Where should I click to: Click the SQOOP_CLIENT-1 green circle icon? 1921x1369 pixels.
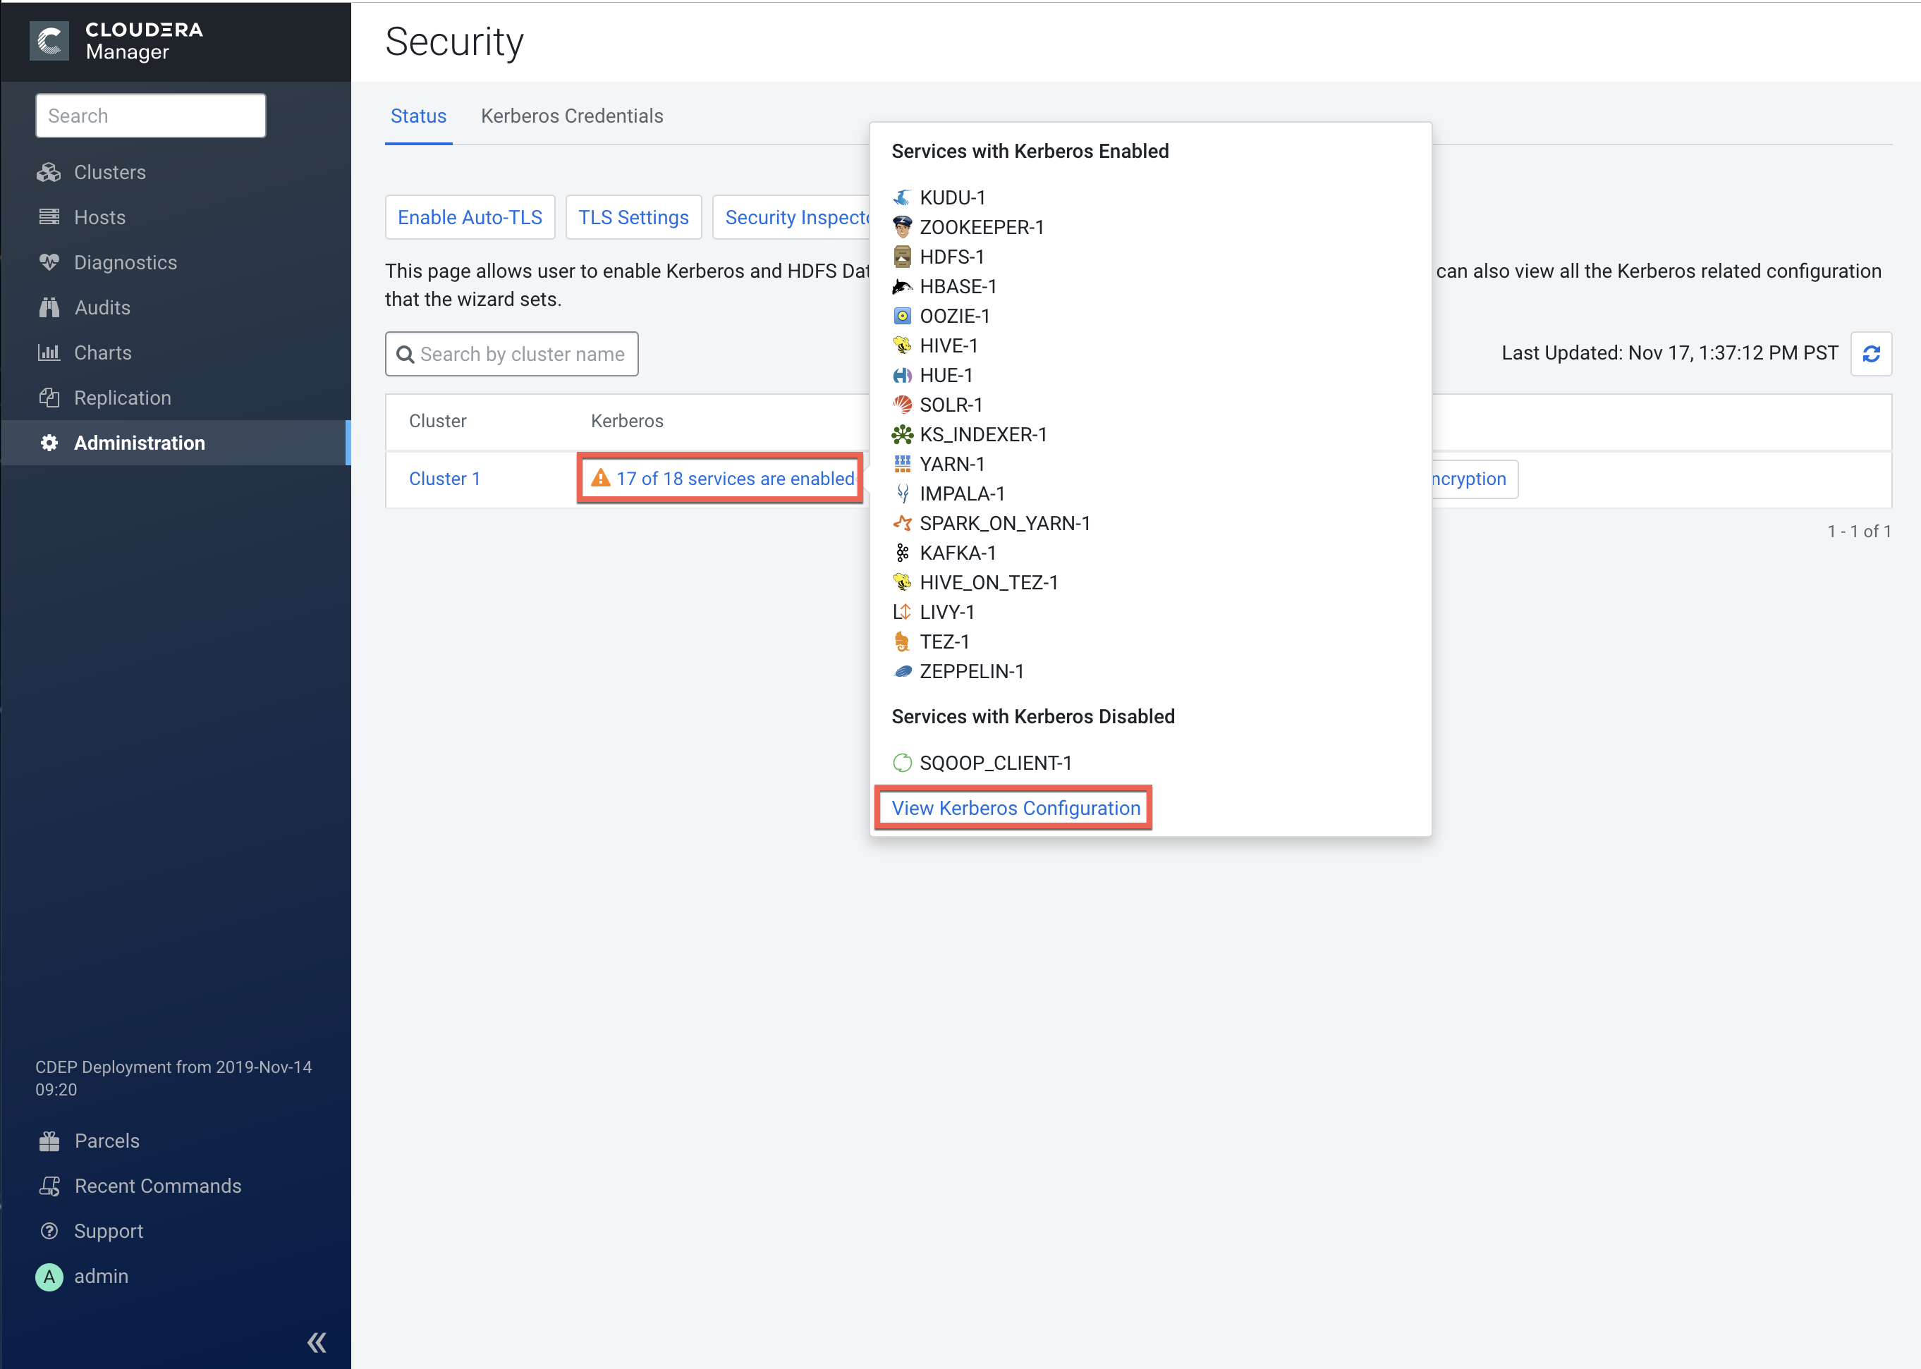tap(901, 763)
